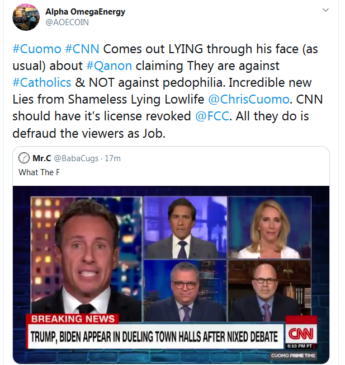Open quoted tweet text 'What The F'

click(x=39, y=172)
